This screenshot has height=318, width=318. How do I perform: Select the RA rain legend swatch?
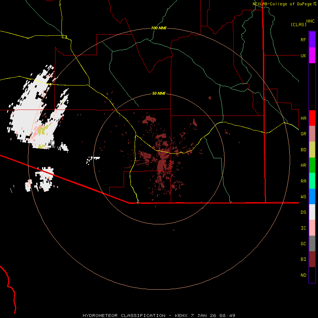click(x=312, y=181)
